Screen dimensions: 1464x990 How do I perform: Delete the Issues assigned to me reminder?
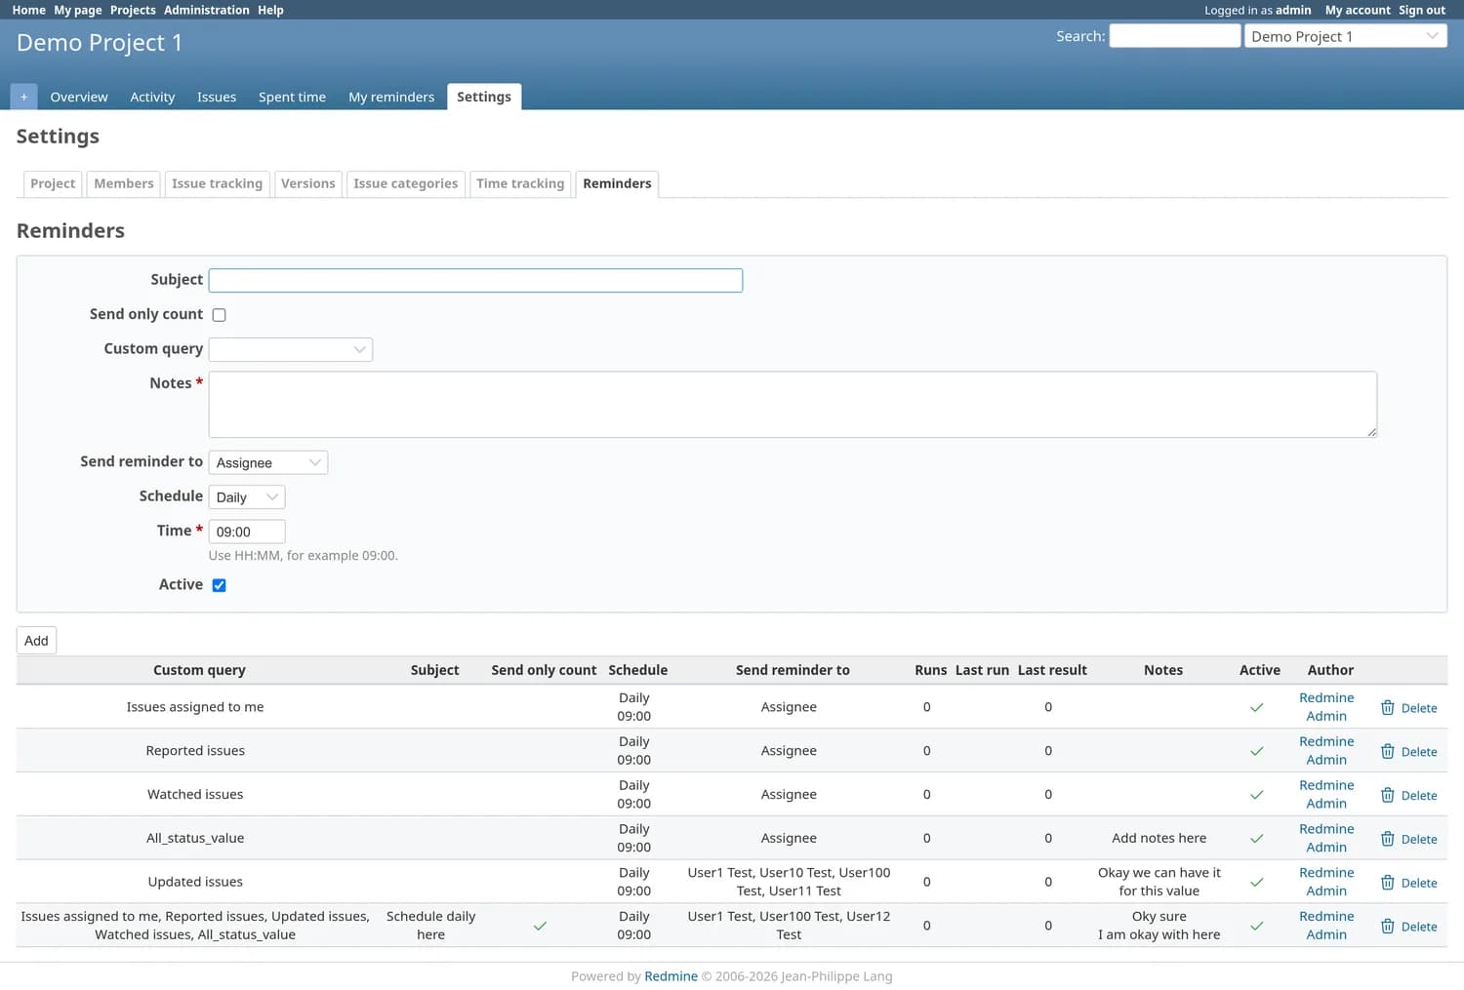click(x=1409, y=708)
